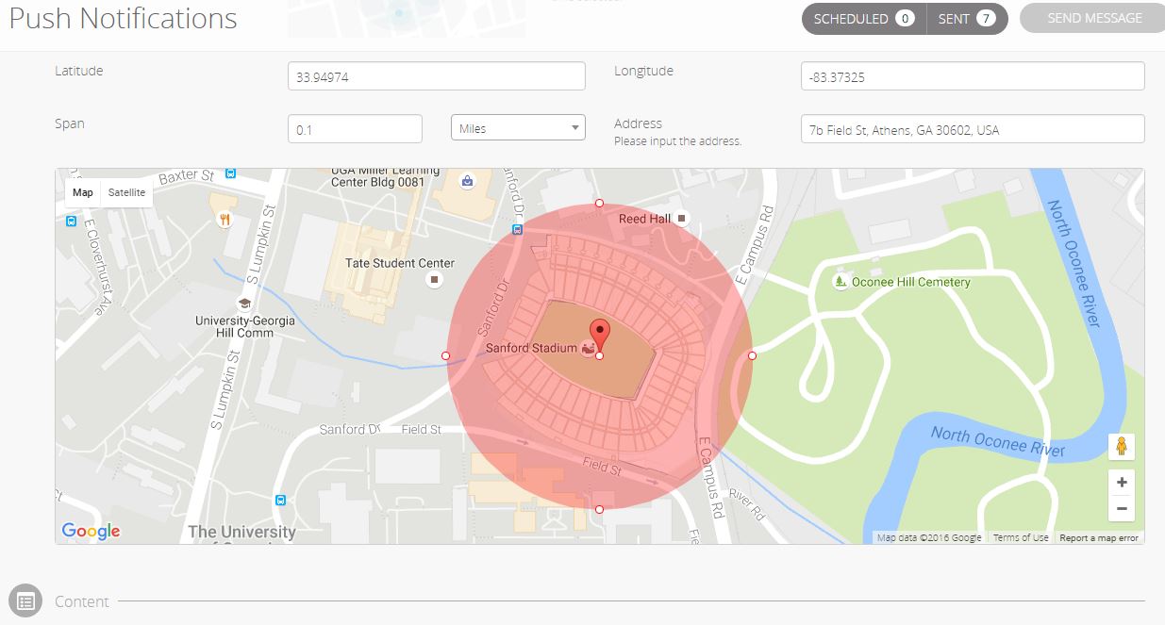Click the Map data ©2016 Google text
Viewport: 1165px width, 625px height.
[929, 538]
